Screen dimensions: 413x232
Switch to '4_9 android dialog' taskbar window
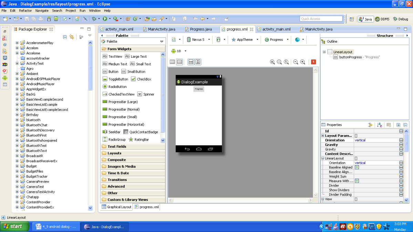coord(56,227)
